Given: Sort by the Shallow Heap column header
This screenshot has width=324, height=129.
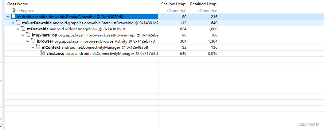Looking at the screenshot, I should point(173,4).
